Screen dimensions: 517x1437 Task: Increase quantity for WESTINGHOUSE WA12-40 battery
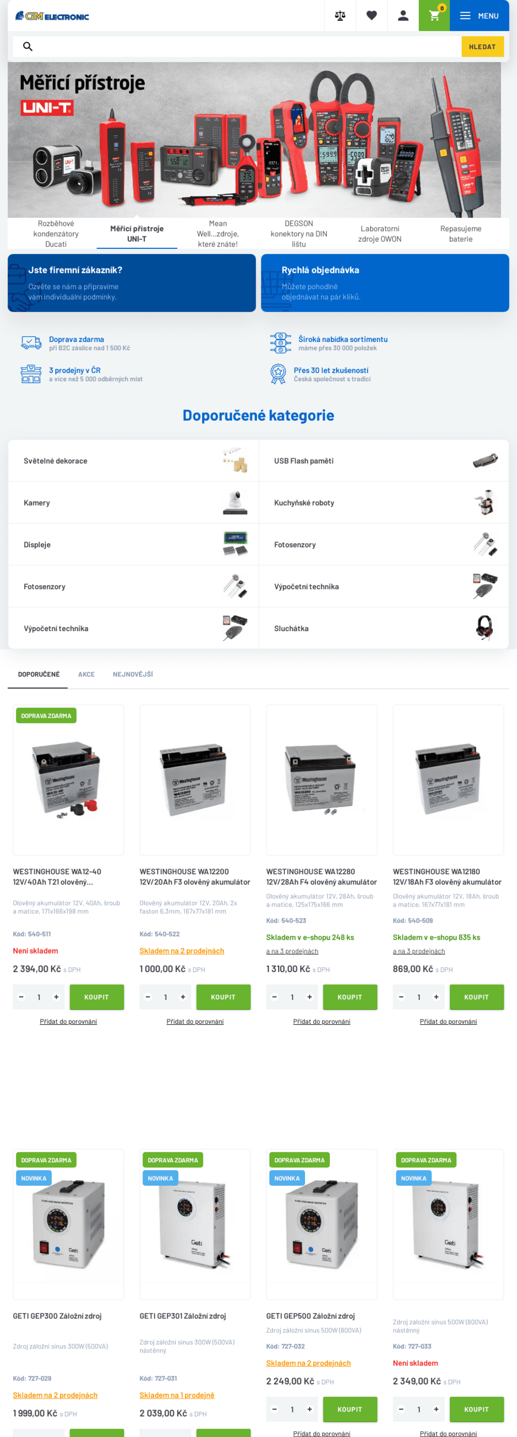(56, 997)
